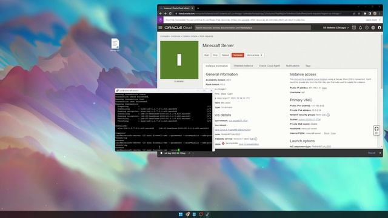
Task: Open the Chrome profile avatar in toolbar
Action: [x=375, y=13]
